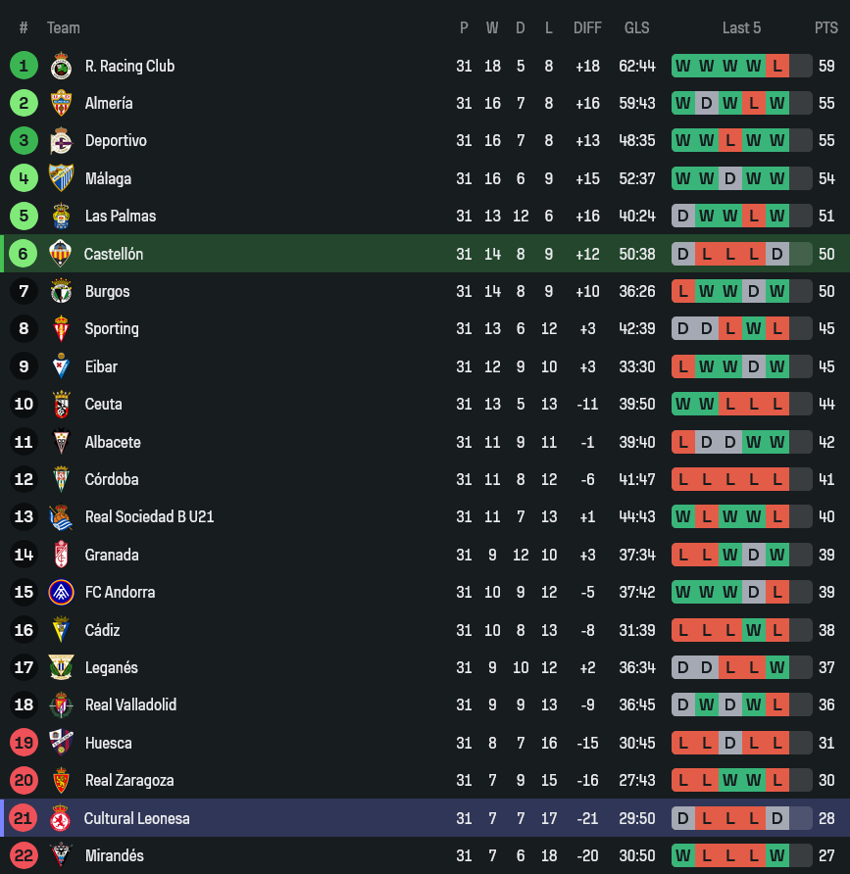Click Racing Club's most recent loss marker
The height and width of the screenshot is (874, 850).
click(777, 66)
